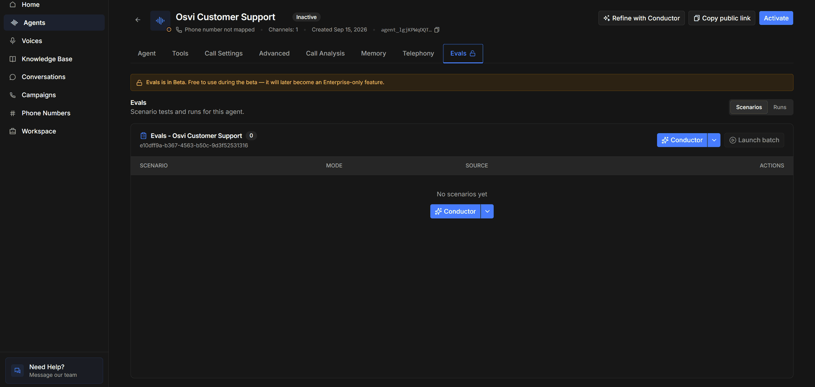Click Conductor button under 'No scenarios yet'
This screenshot has height=387, width=815.
coord(455,212)
